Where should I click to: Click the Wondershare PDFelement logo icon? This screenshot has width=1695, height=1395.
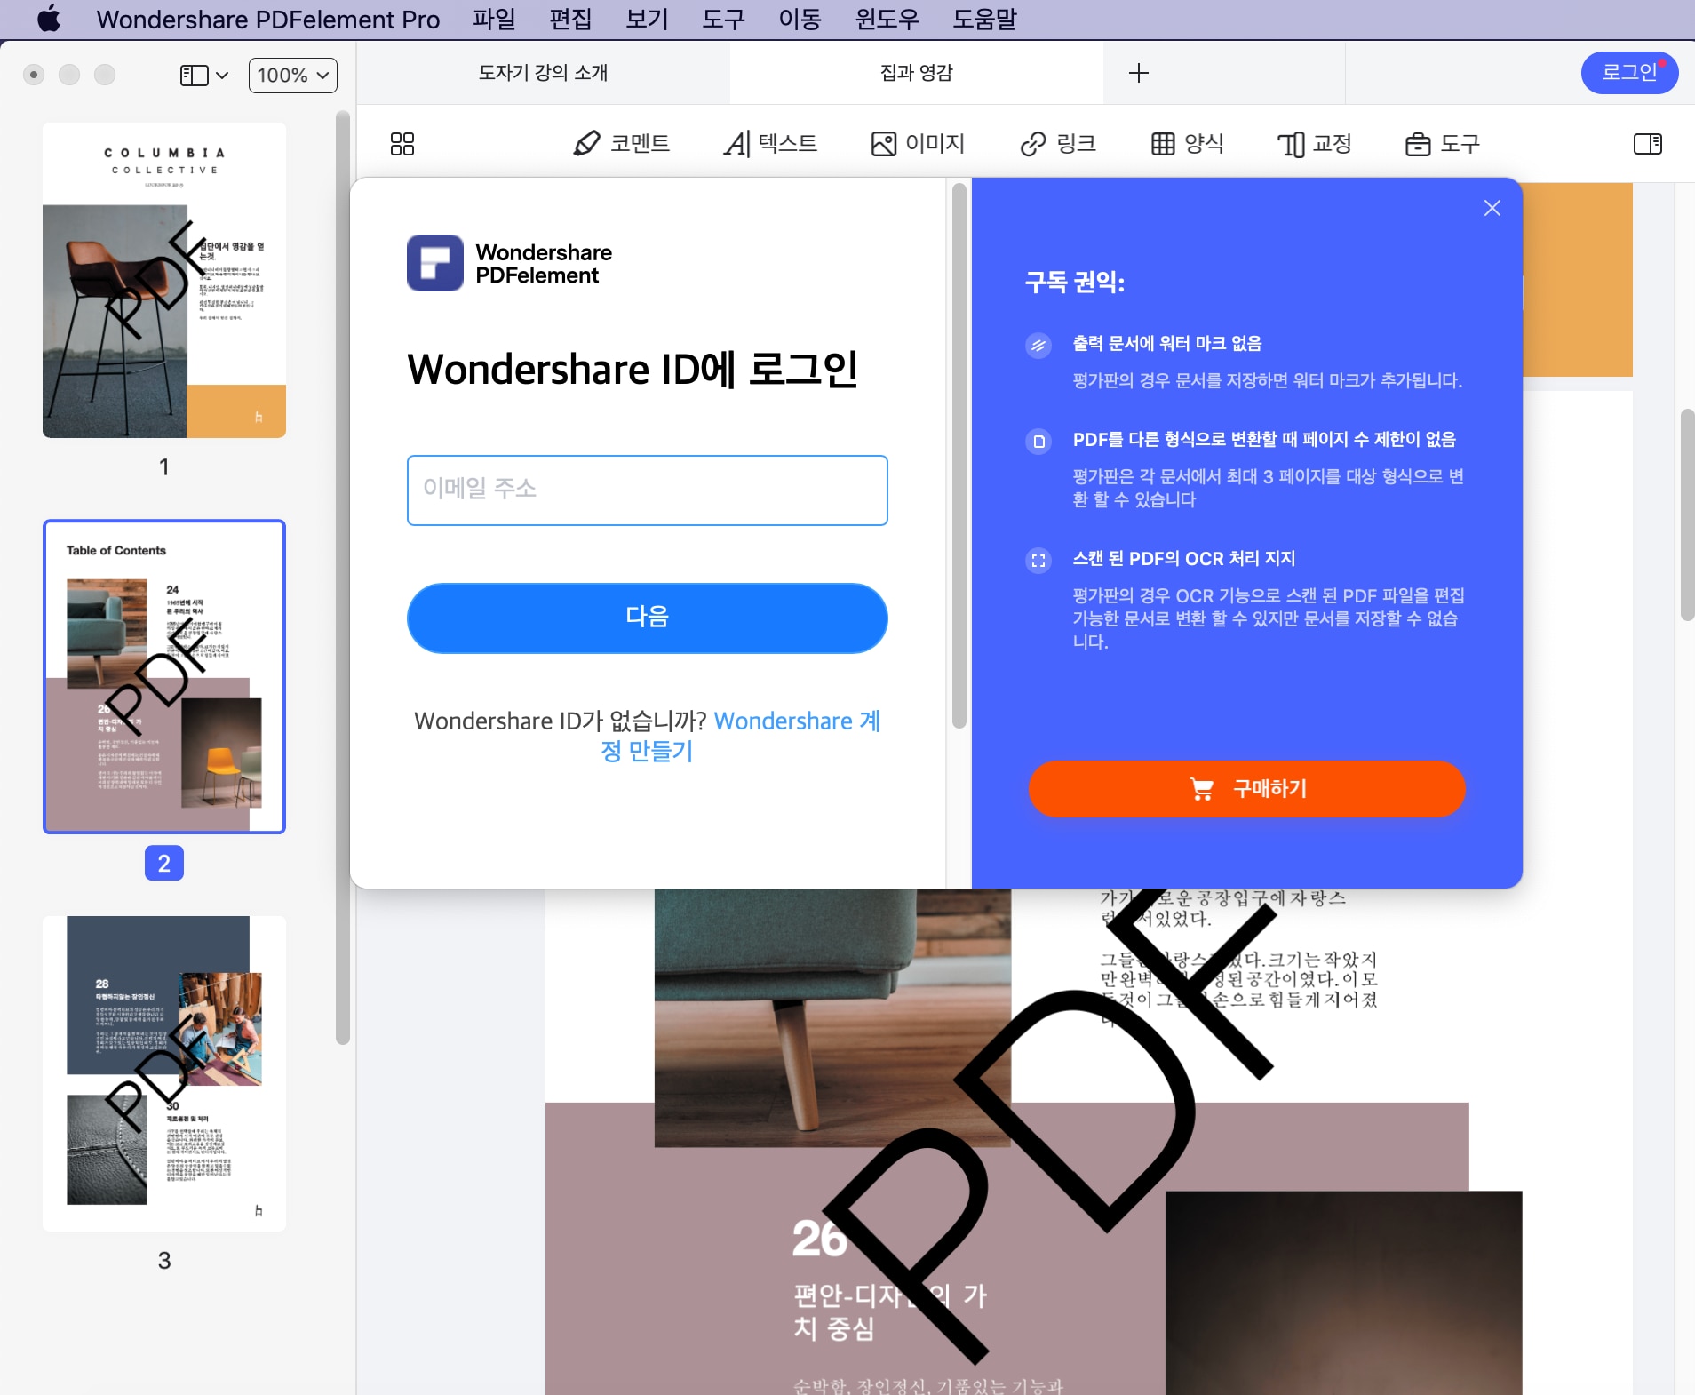pyautogui.click(x=435, y=263)
